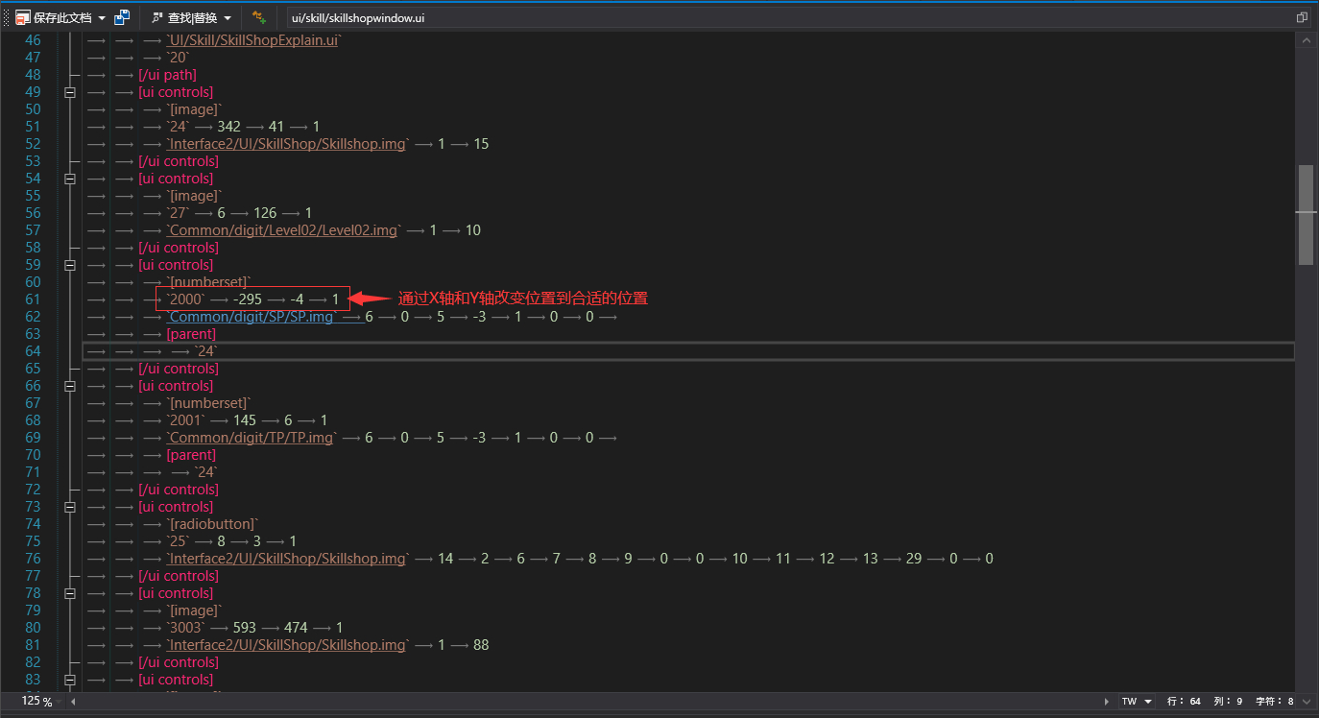Open the find/replace dropdown arrow
1319x718 pixels.
click(228, 18)
